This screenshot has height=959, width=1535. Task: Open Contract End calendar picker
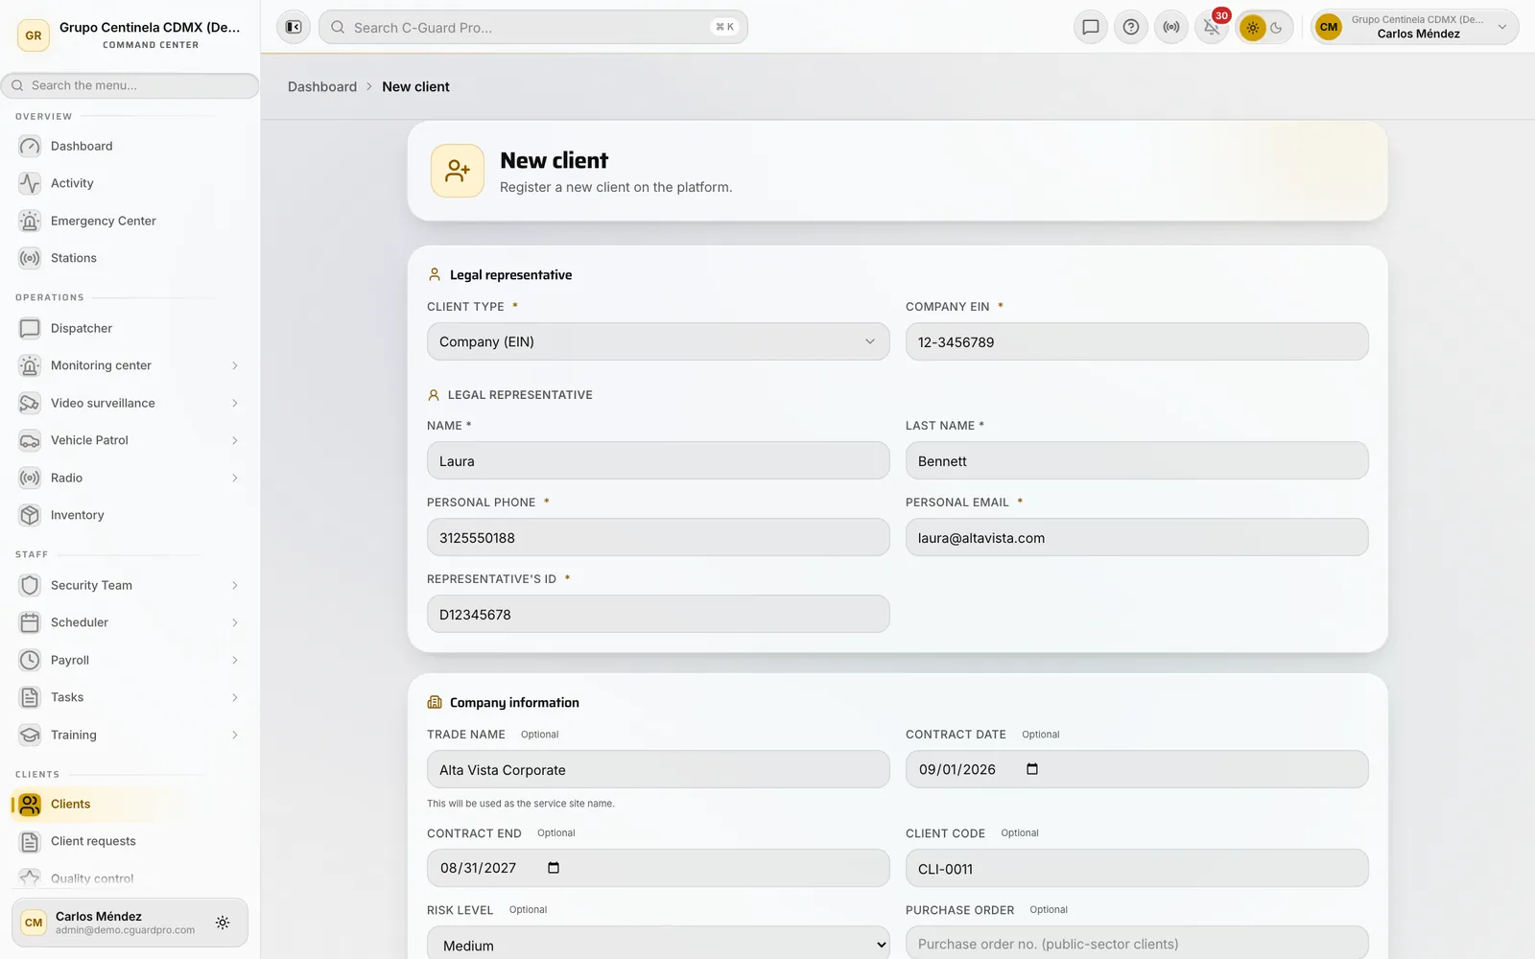point(554,868)
